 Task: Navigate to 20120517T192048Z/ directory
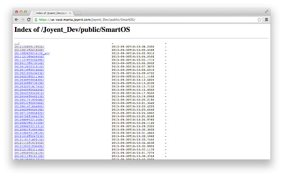pyautogui.click(x=30, y=100)
